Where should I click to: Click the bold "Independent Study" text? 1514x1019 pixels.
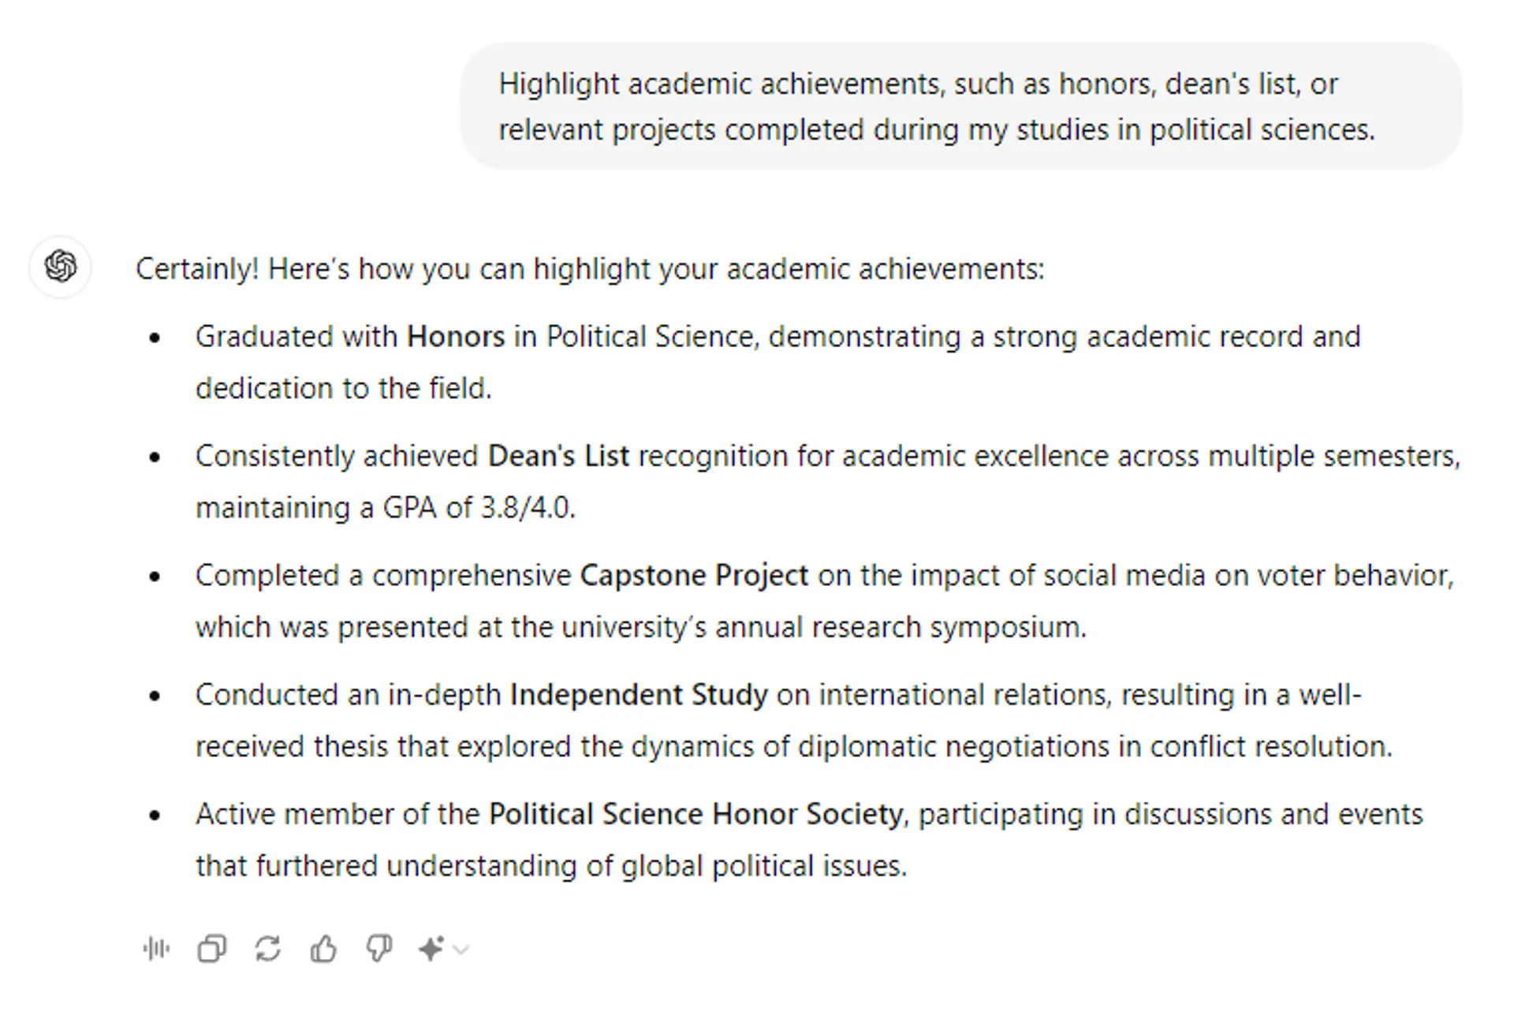639,695
